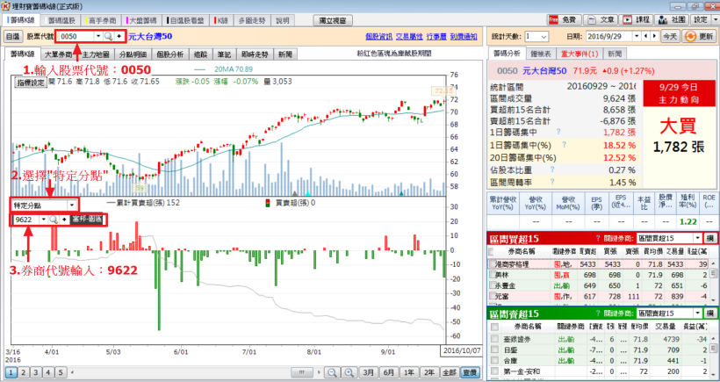Click the 免費 (Free) icon button
Image resolution: width=720 pixels, height=382 pixels.
[562, 18]
